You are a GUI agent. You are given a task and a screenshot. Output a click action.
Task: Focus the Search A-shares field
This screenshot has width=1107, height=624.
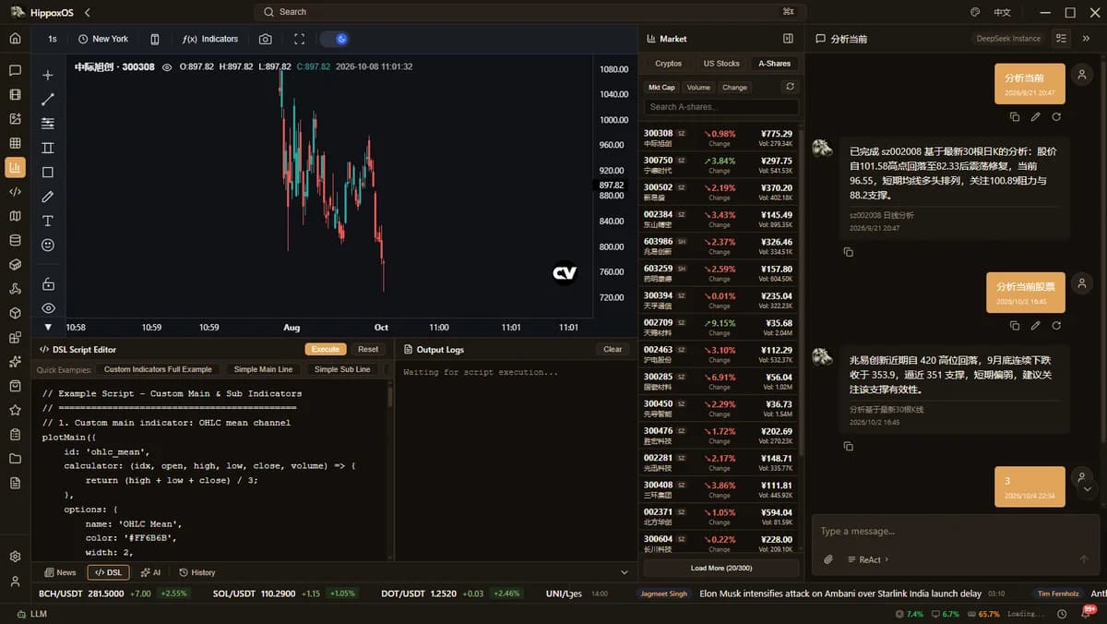pos(721,107)
